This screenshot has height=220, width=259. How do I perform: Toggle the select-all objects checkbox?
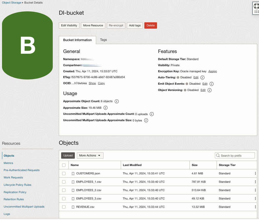click(64, 165)
